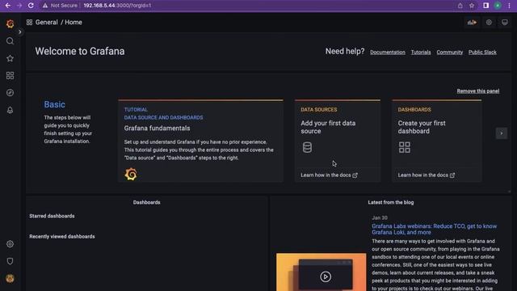Click Add your first data source
This screenshot has width=517, height=291.
328,127
